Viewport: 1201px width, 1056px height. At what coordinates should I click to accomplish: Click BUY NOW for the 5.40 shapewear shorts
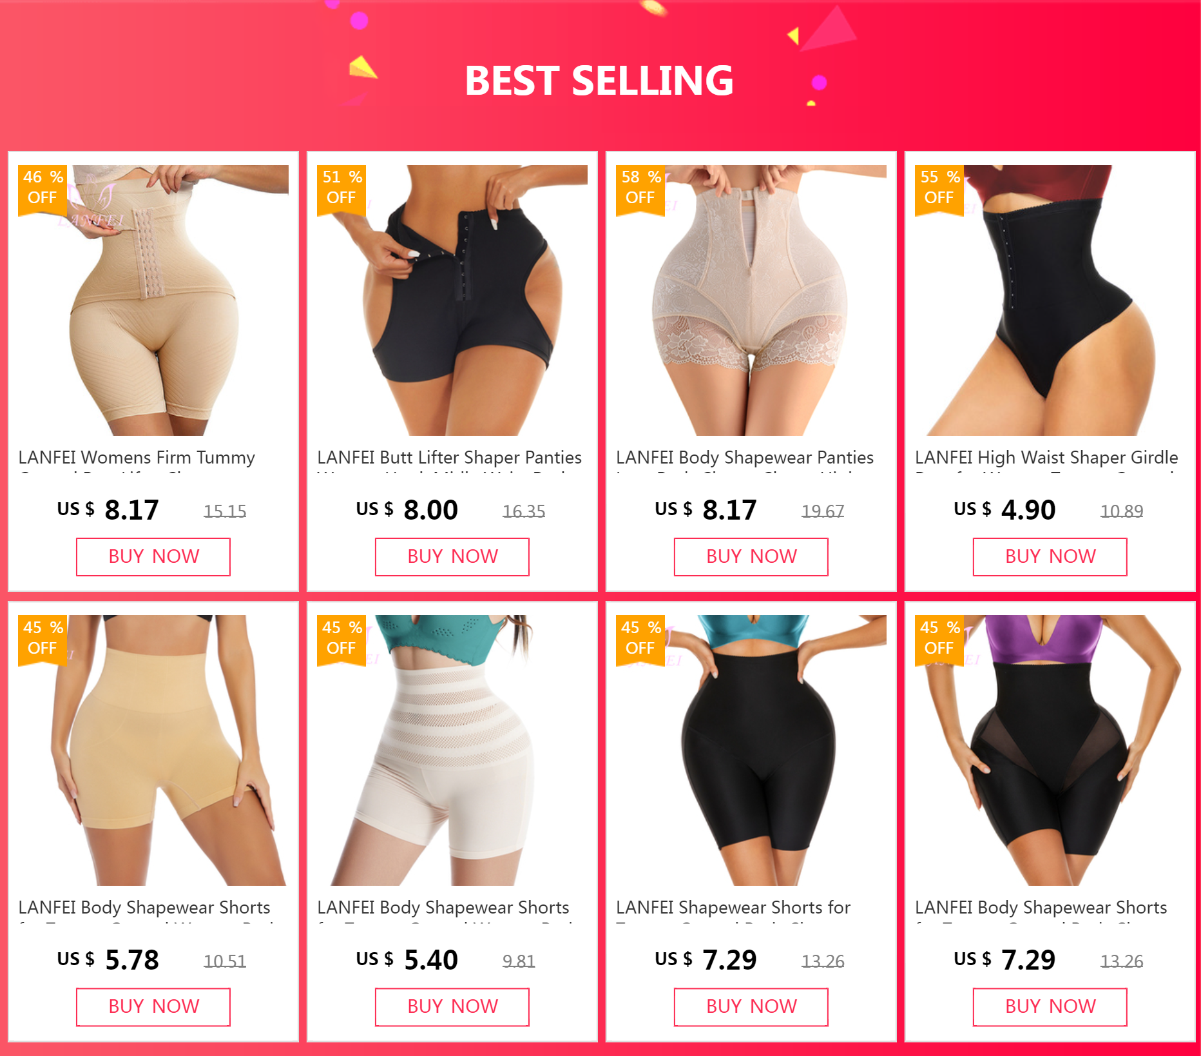tap(452, 1007)
